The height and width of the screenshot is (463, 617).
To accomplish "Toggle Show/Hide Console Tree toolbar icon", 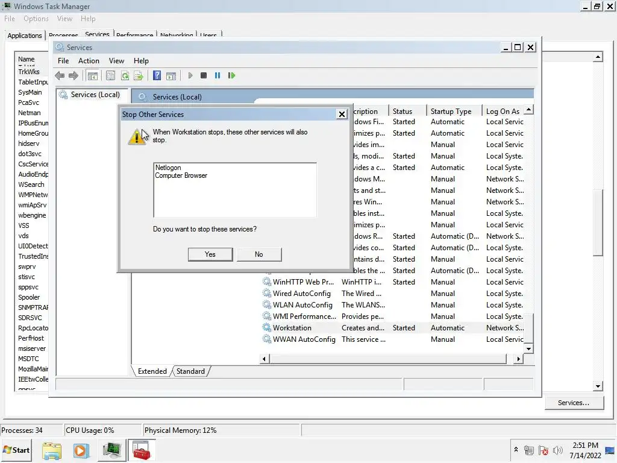I will click(x=93, y=75).
